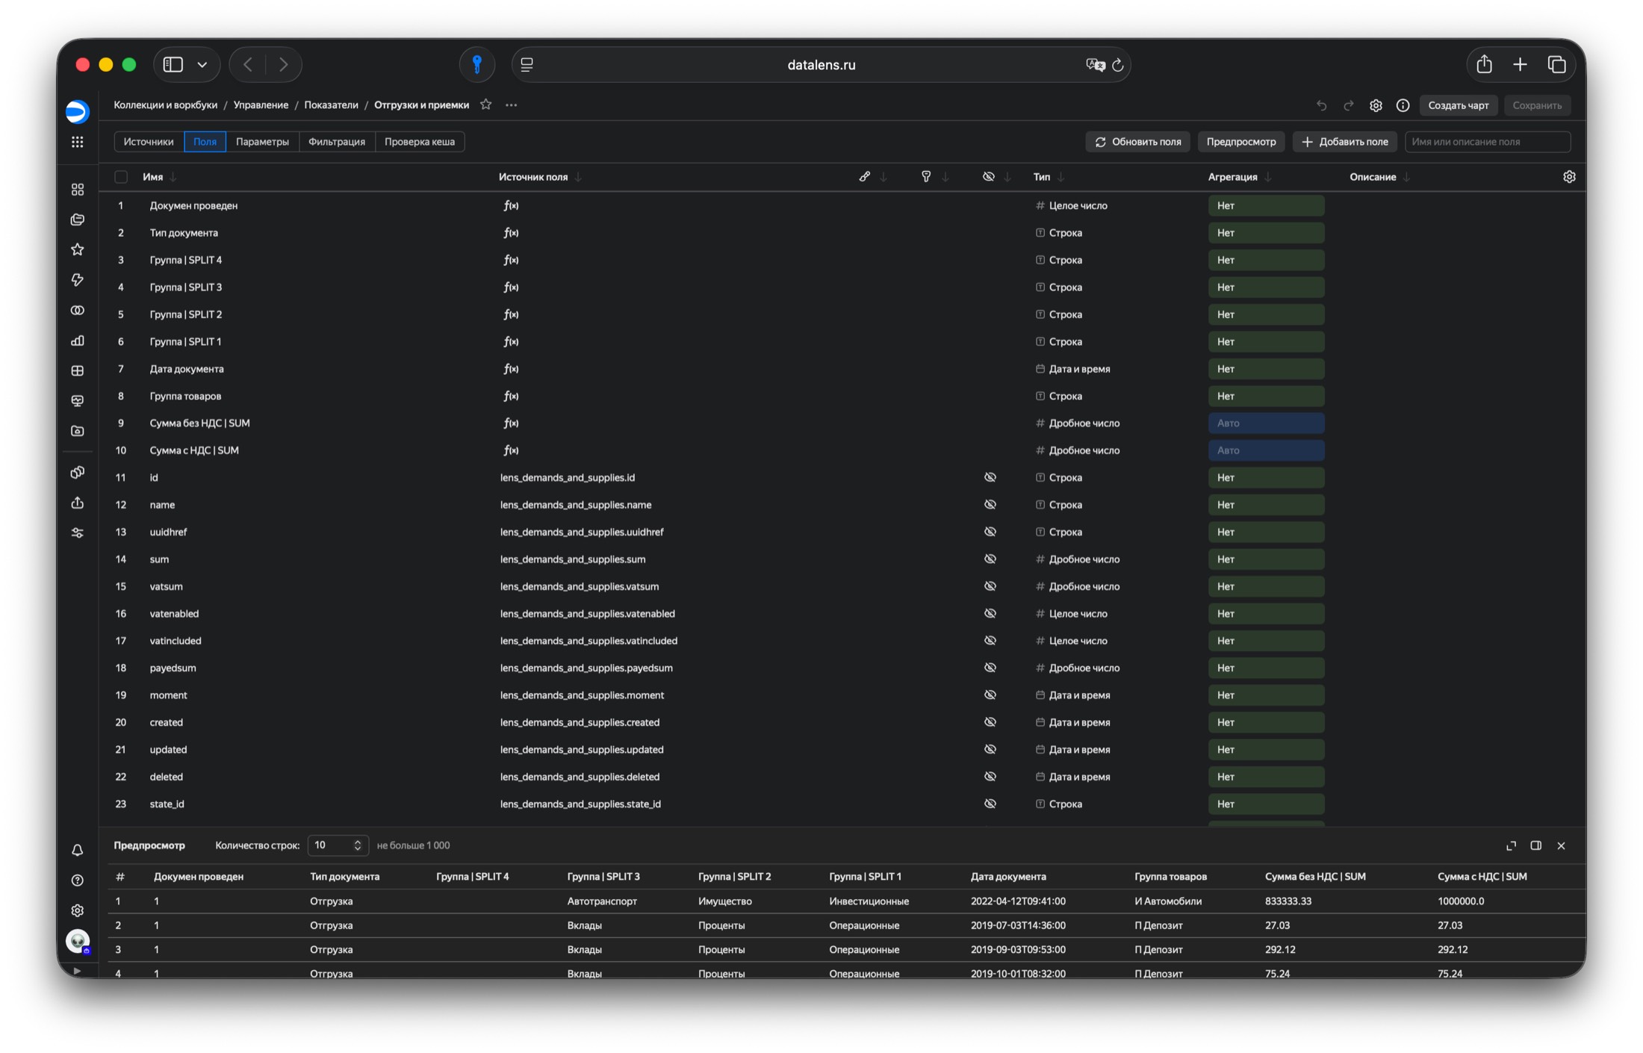Open aggregation dropdown for Сумма без НДС | SUM
This screenshot has height=1053, width=1643.
pyautogui.click(x=1267, y=423)
